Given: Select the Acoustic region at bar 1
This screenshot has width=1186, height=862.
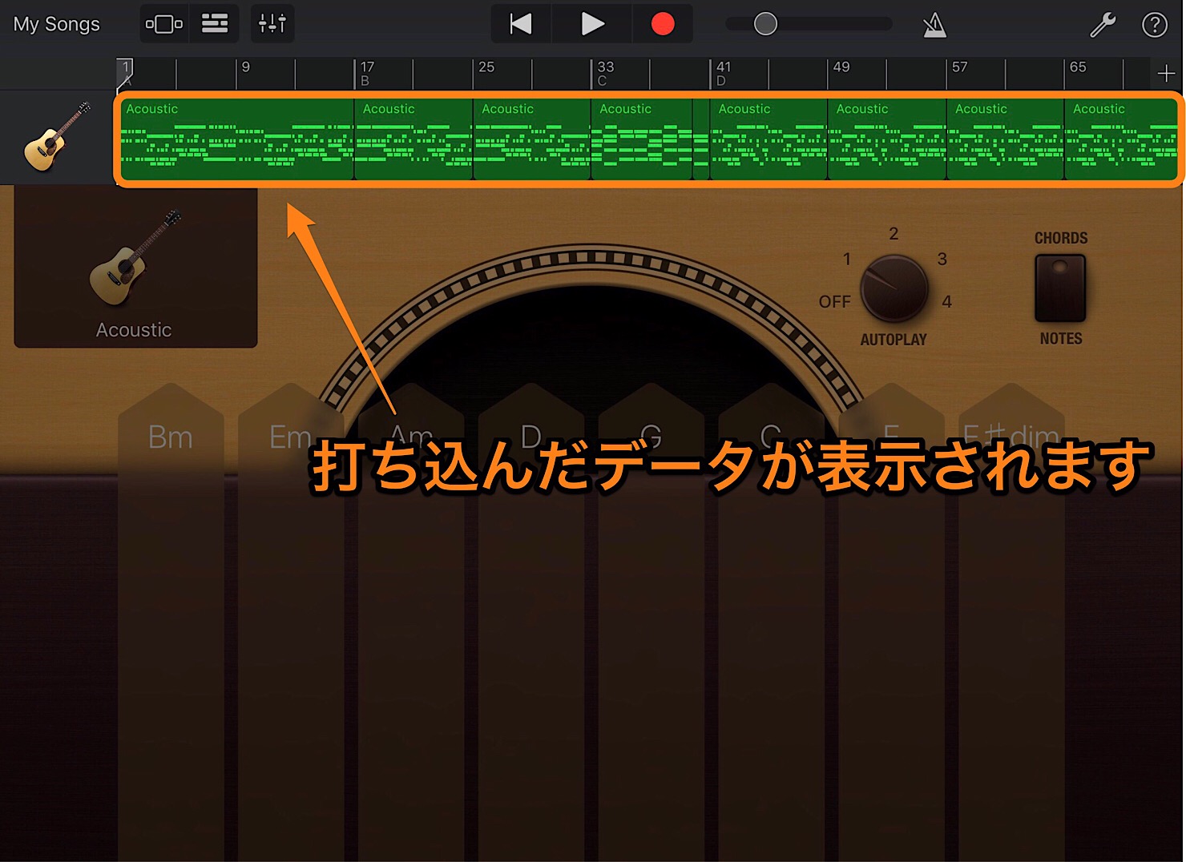Looking at the screenshot, I should click(x=237, y=139).
